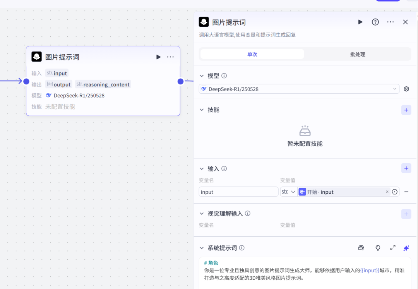418x289 pixels.
Task: Click the panel header 图片提示词 avatar icon
Action: pyautogui.click(x=204, y=22)
